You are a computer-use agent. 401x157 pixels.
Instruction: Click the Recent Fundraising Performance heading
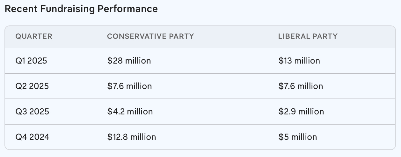81,9
